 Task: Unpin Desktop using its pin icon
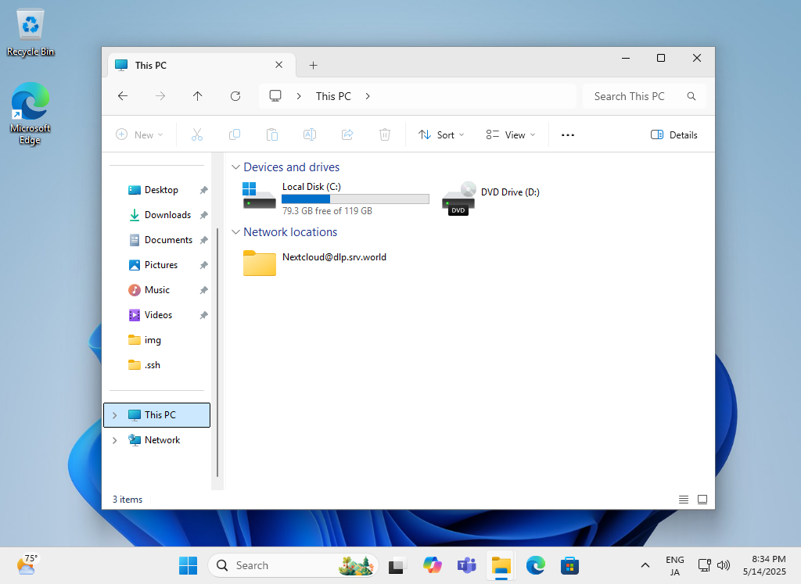coord(204,190)
